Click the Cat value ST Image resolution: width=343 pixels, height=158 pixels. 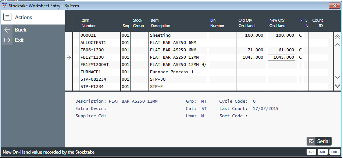click(x=204, y=109)
